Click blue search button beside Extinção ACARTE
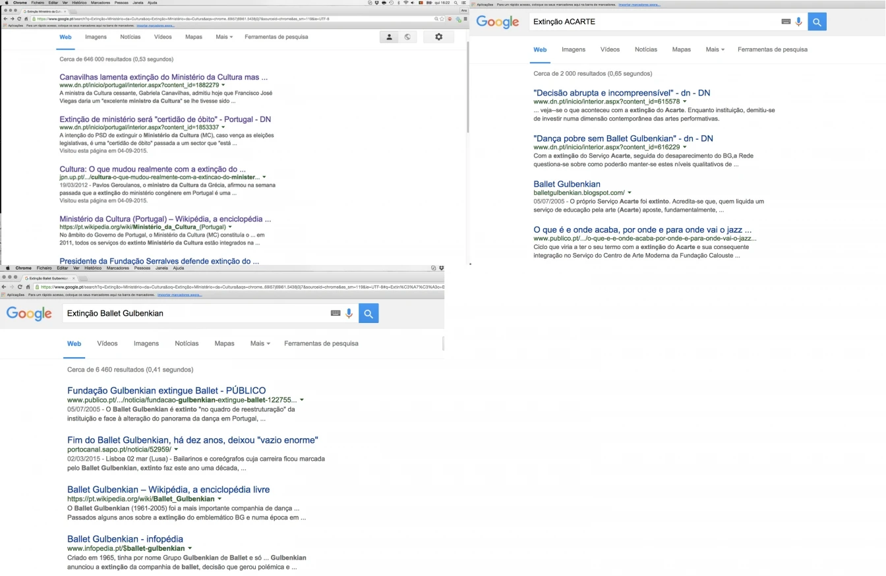The width and height of the screenshot is (886, 576). (x=817, y=22)
